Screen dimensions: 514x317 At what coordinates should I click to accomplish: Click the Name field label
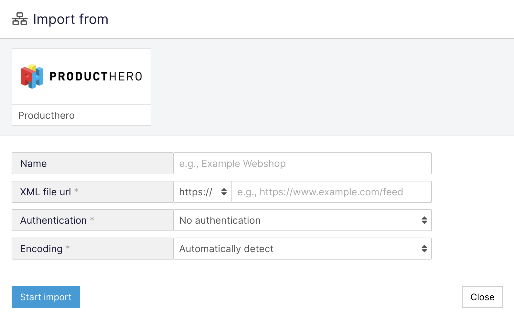[x=34, y=163]
